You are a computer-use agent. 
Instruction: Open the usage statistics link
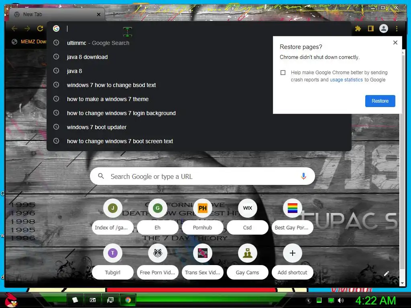click(x=346, y=80)
